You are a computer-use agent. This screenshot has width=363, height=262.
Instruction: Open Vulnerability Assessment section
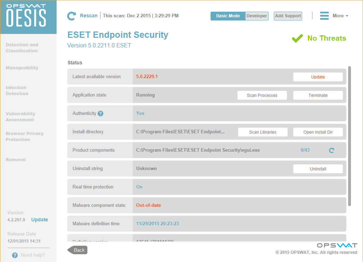tap(21, 117)
